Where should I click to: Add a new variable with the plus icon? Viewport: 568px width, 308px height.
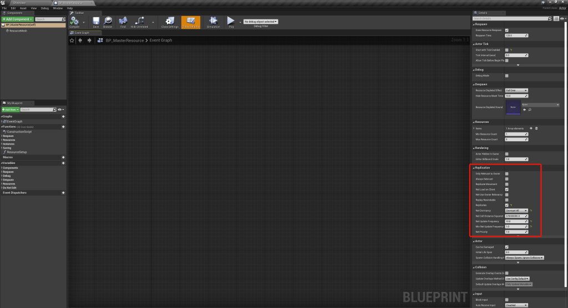click(x=63, y=163)
